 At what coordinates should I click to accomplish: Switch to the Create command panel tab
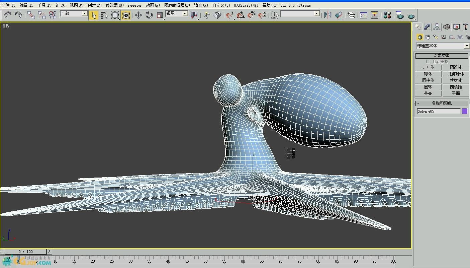[x=418, y=27]
